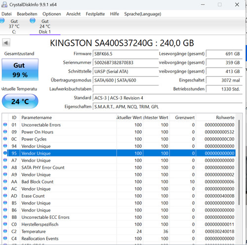Image resolution: width=247 pixels, height=245 pixels.
Task: Click the Übertragungsmodus field SATA/600
Action: [125, 81]
